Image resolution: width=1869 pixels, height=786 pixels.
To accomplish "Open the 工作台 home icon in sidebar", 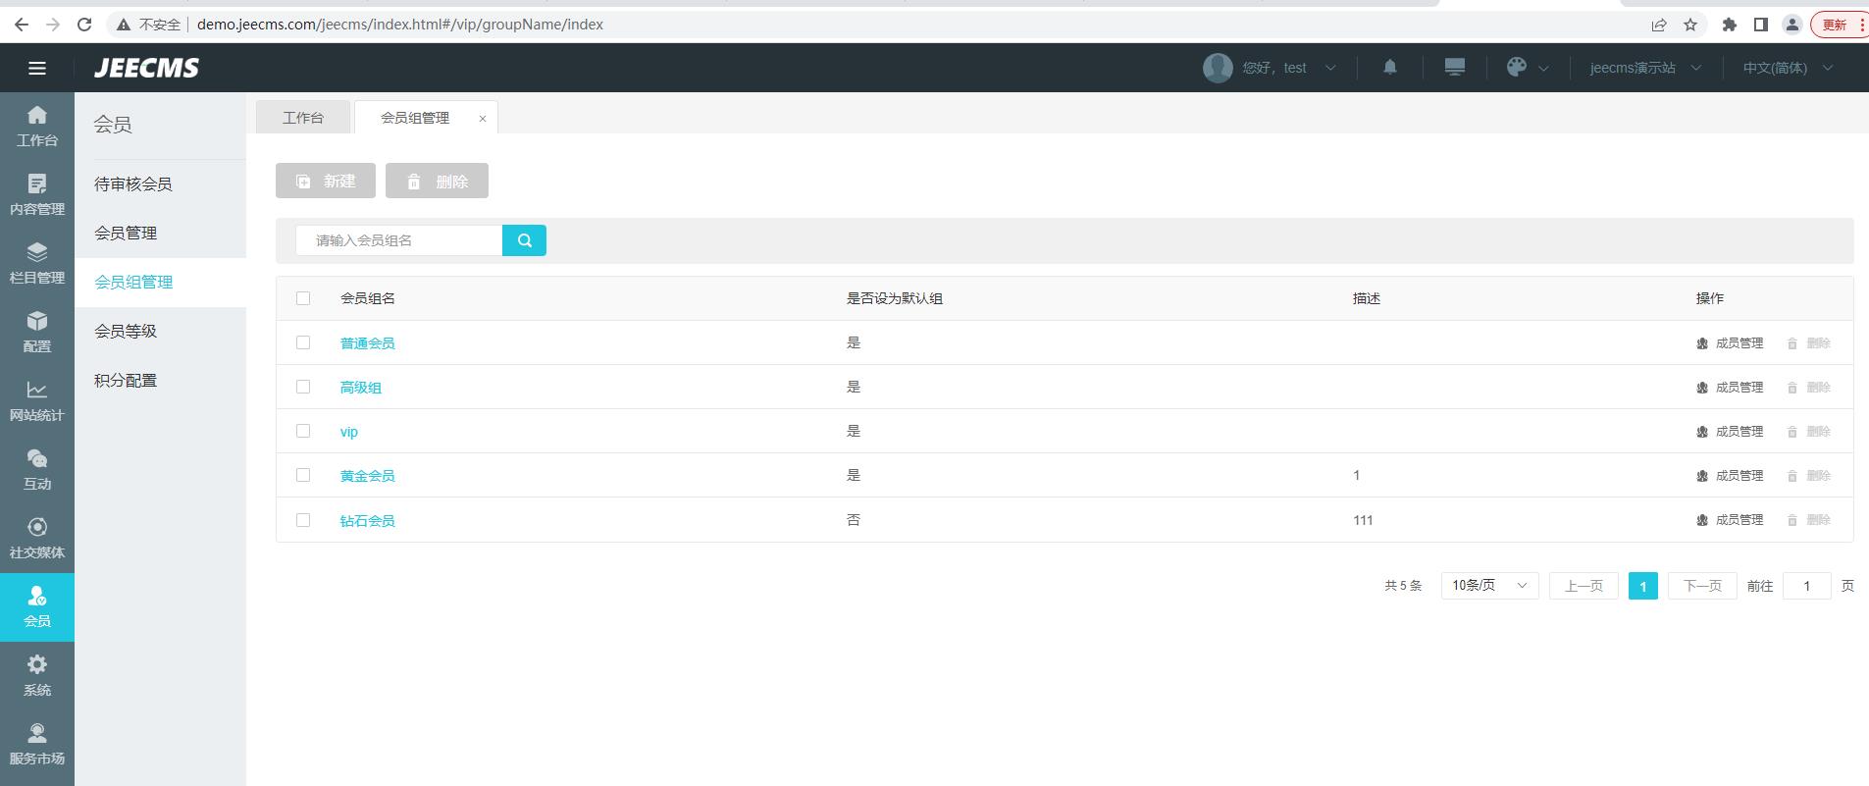I will 37,127.
